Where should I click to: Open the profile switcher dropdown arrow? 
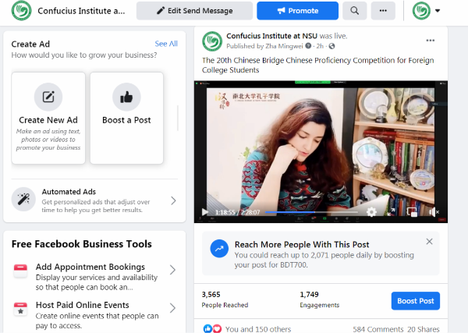click(437, 11)
